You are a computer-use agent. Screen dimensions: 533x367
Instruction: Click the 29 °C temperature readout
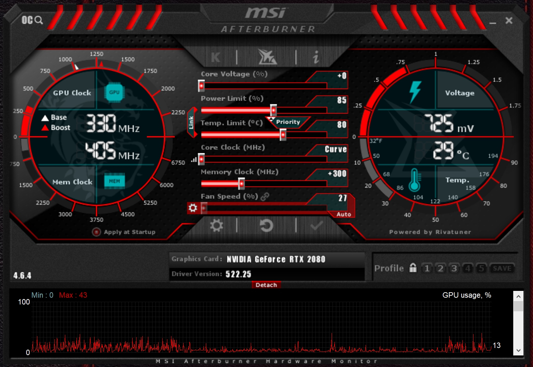(x=451, y=151)
